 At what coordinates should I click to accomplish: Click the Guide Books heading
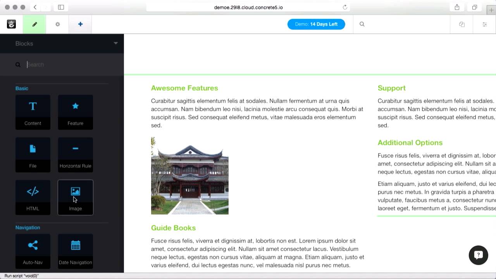point(173,228)
